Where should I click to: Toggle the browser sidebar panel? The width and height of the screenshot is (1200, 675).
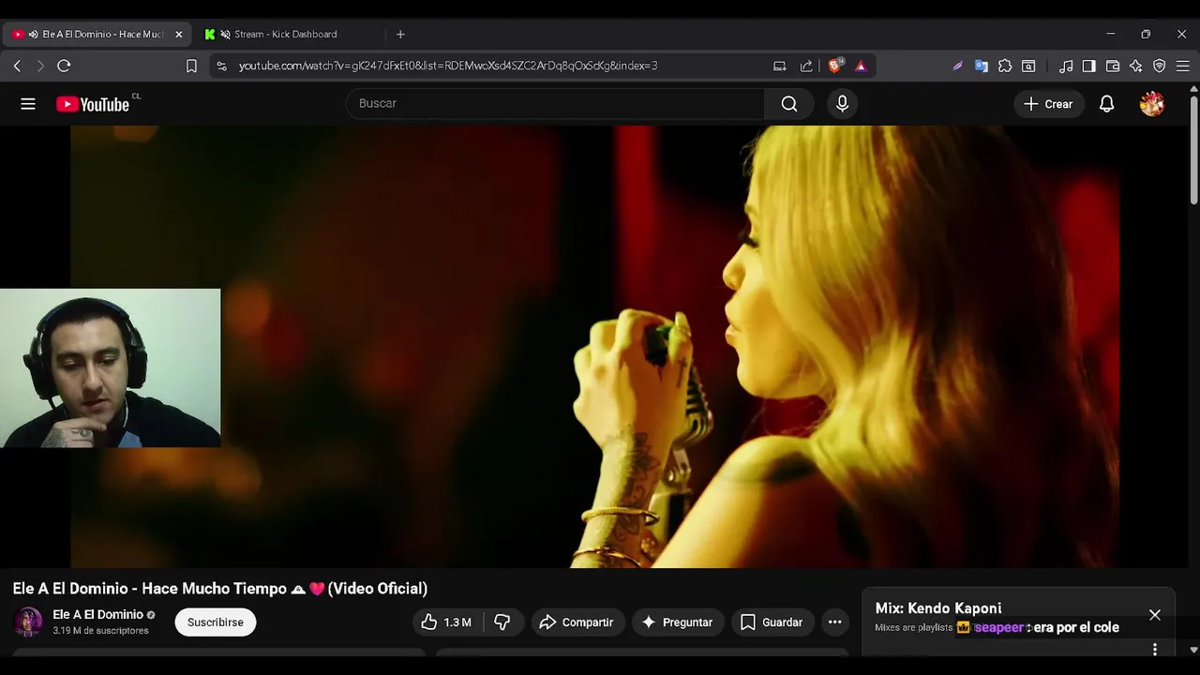[x=1088, y=66]
